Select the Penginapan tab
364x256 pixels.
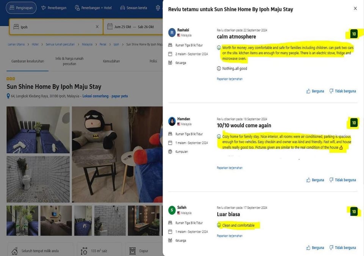[21, 8]
